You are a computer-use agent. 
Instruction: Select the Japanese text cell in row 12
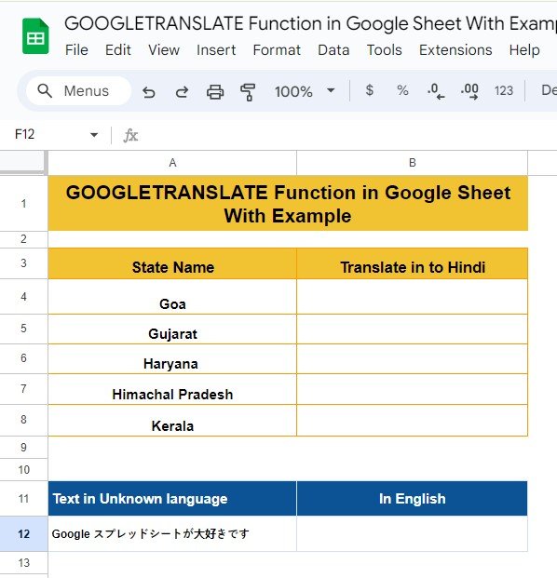pyautogui.click(x=172, y=533)
